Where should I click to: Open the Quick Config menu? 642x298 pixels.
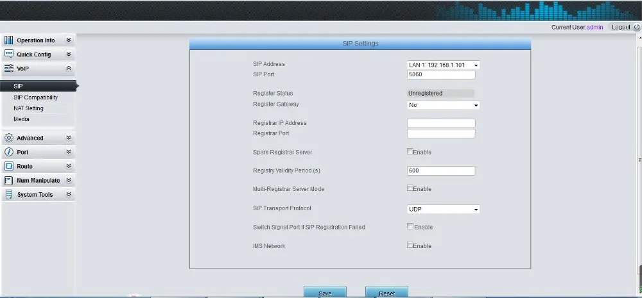(x=38, y=54)
